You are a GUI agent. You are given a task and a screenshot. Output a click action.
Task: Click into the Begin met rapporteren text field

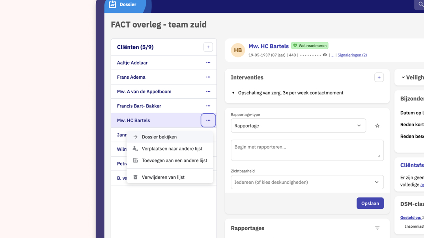[x=307, y=150]
